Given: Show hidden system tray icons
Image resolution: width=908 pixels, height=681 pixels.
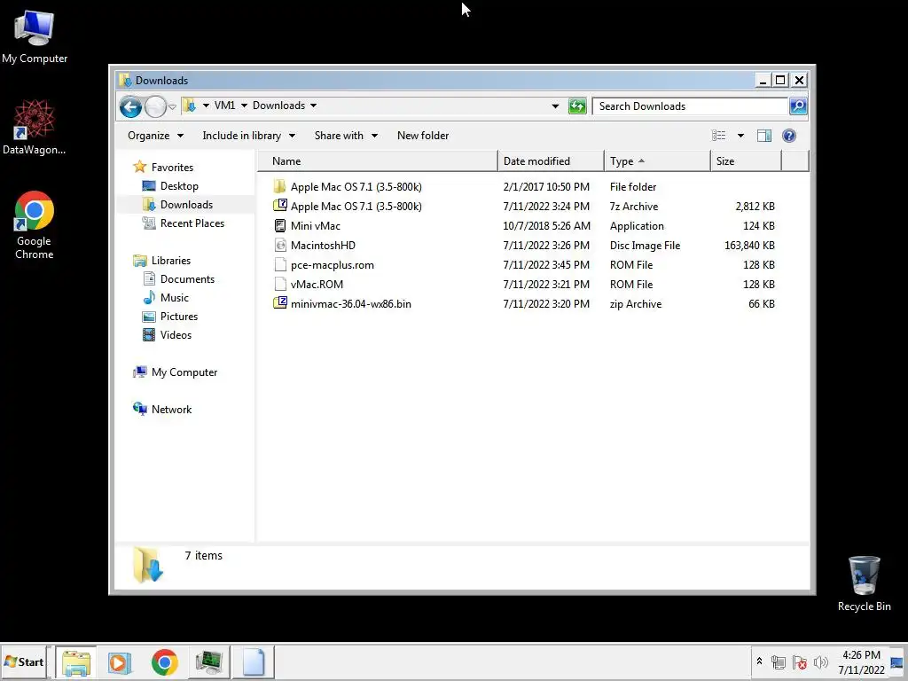Looking at the screenshot, I should (759, 661).
